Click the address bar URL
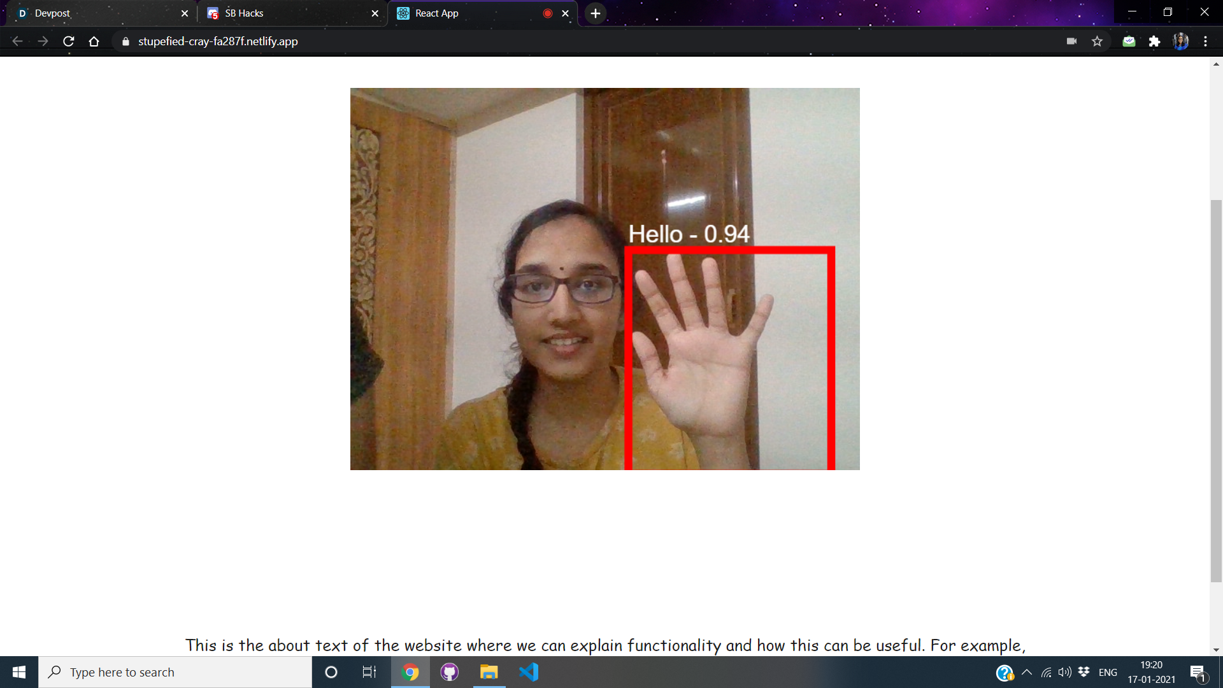 click(x=218, y=41)
